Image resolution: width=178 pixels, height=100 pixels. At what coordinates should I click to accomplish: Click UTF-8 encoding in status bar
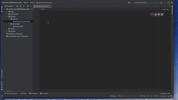pos(156,96)
